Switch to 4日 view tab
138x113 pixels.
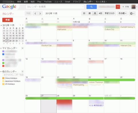coord(100,13)
